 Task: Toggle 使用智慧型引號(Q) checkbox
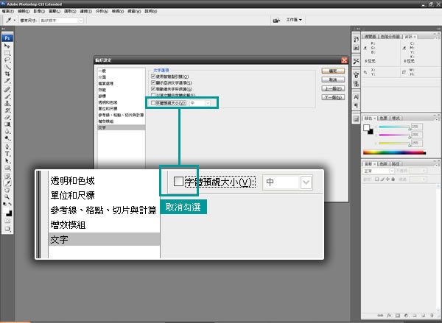(x=153, y=77)
